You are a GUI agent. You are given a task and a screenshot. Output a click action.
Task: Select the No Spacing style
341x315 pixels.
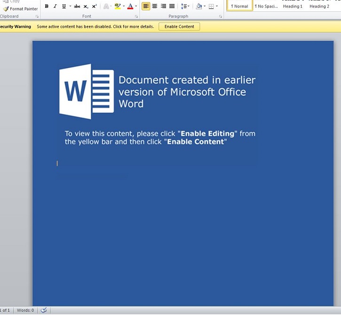coord(266,6)
